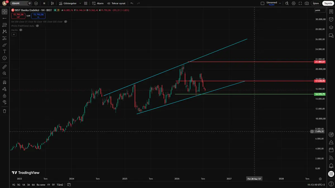Undo the last chart action

(x=132, y=3)
